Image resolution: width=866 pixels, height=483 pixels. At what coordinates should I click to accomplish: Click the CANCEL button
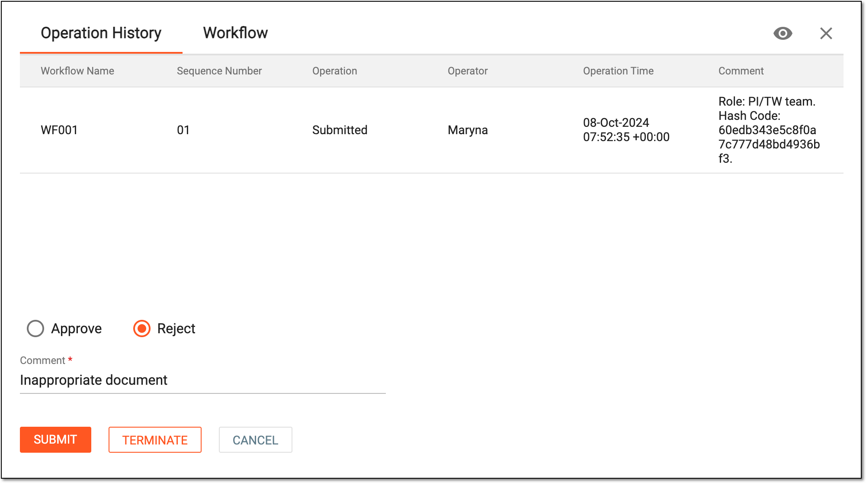[x=255, y=440]
